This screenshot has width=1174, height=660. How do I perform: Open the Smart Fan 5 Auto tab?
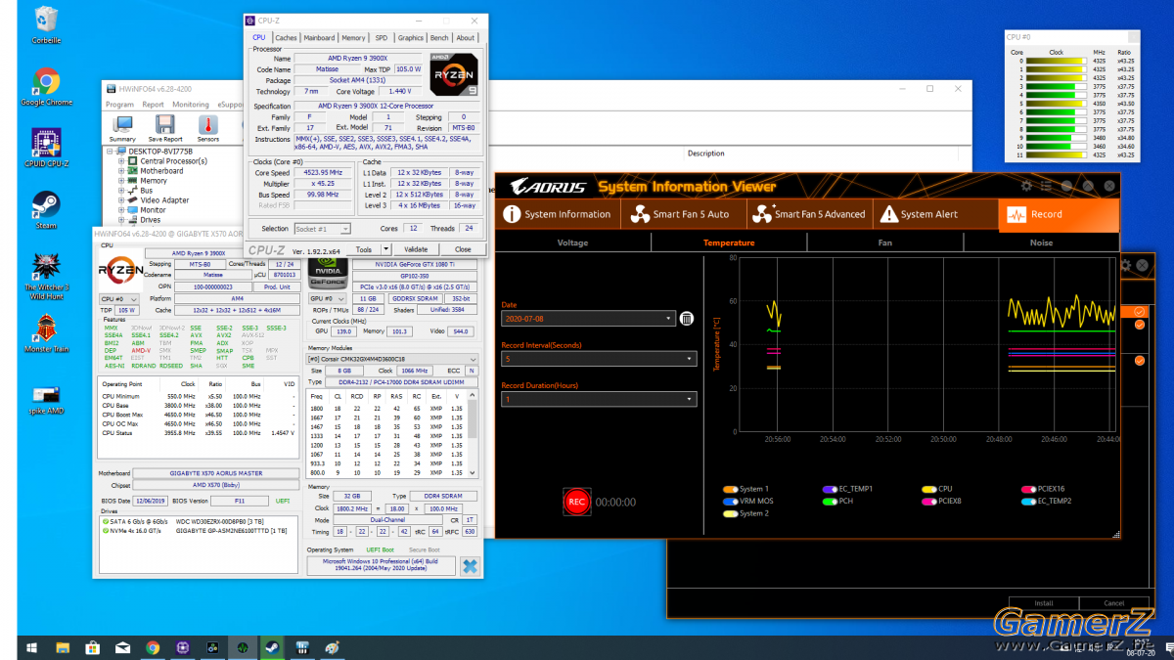point(685,214)
